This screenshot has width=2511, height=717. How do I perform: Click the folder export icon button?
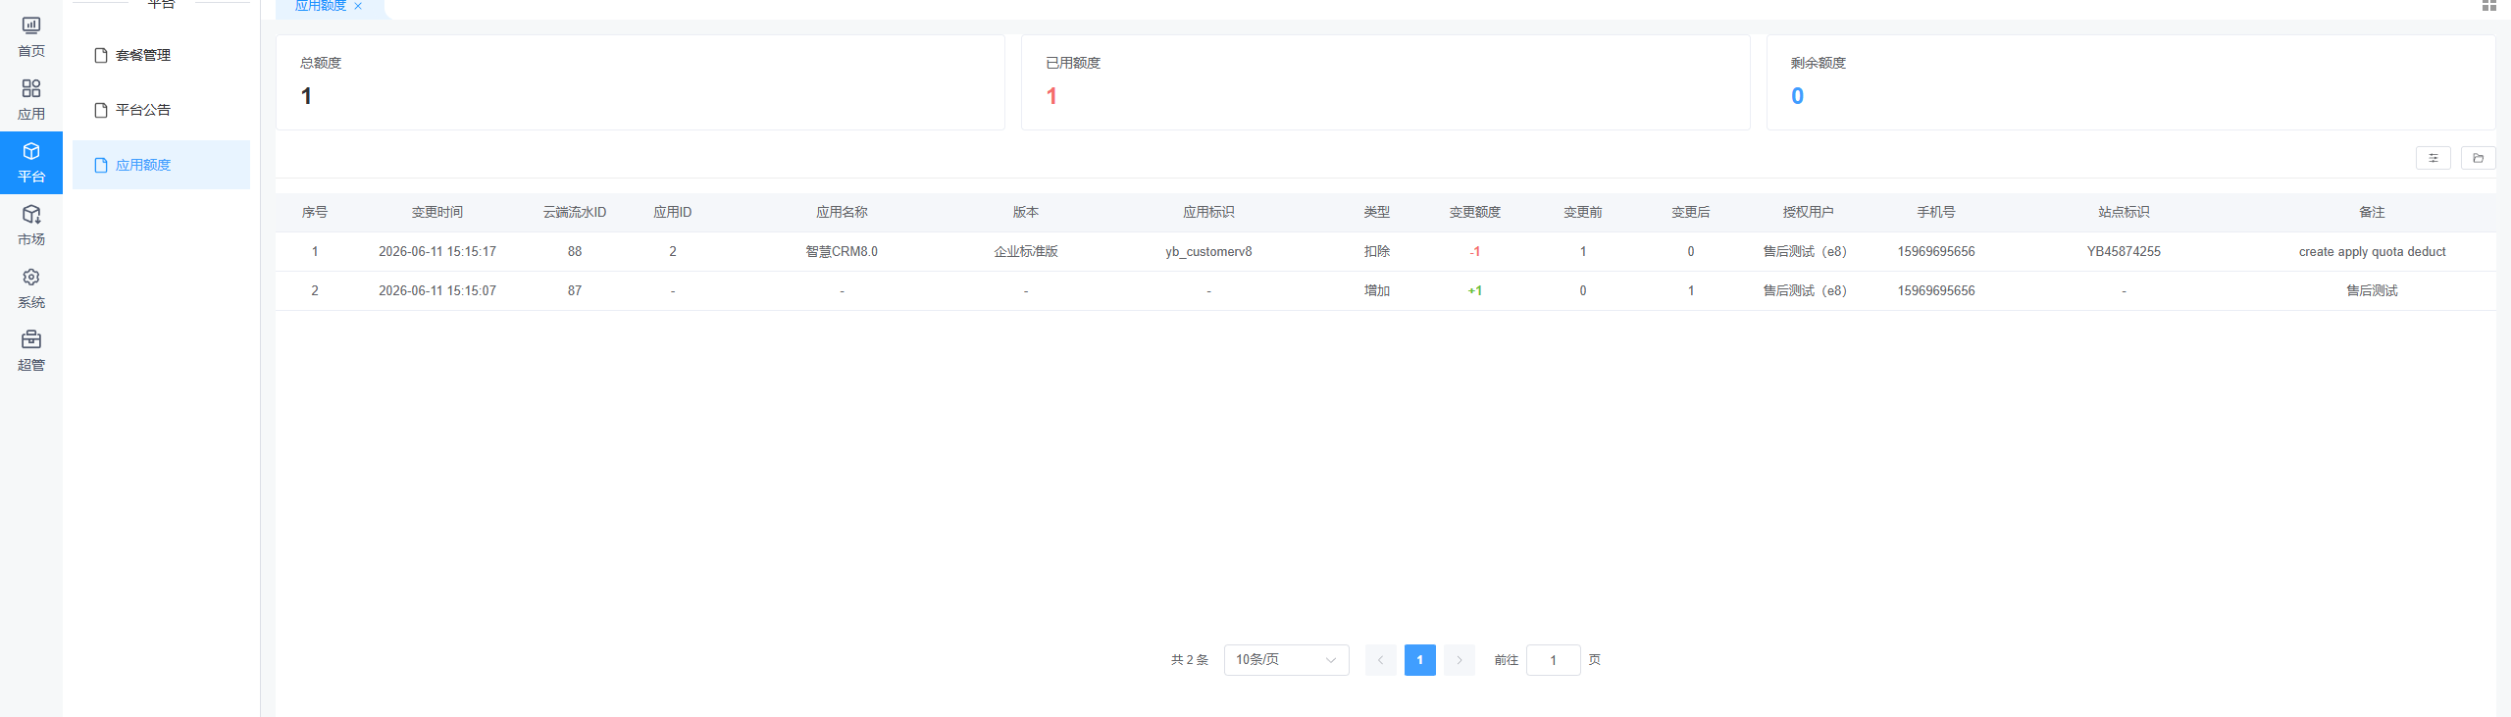click(2478, 158)
